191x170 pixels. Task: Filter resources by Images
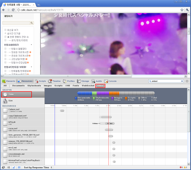(48, 86)
